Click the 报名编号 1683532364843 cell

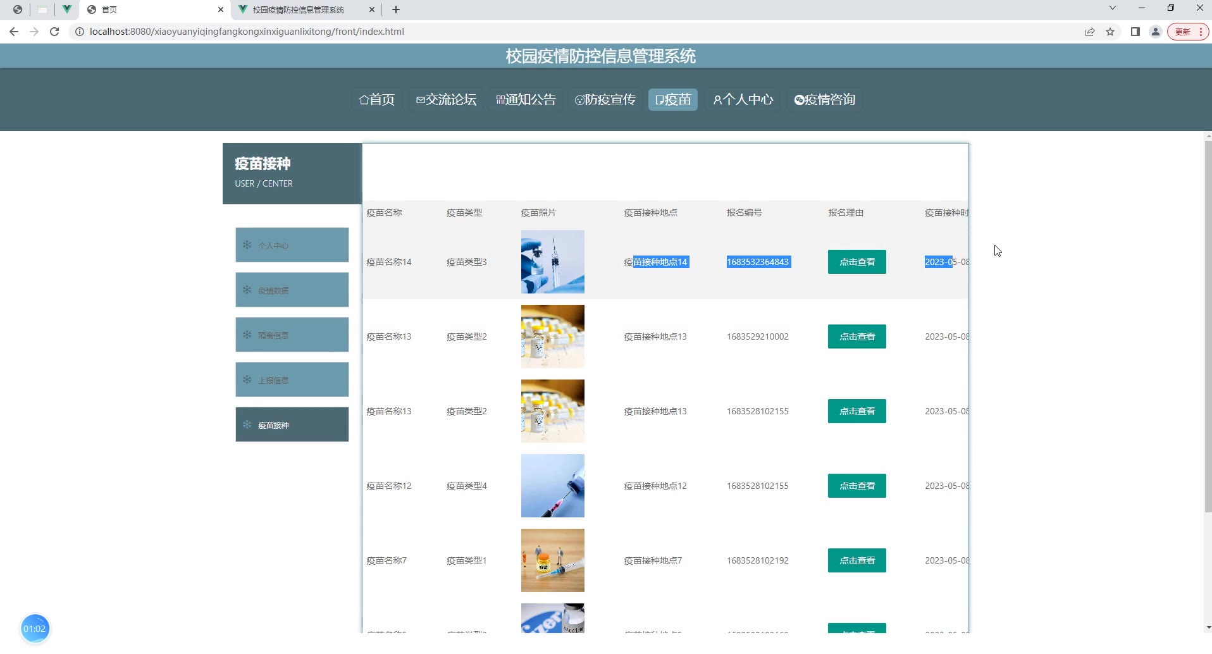tap(758, 262)
